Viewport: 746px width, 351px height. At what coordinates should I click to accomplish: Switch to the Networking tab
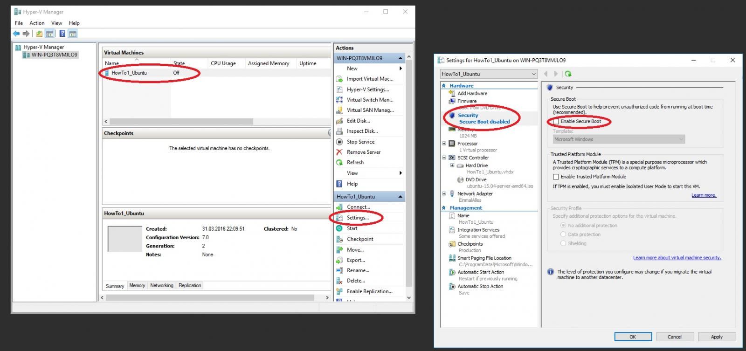click(162, 285)
